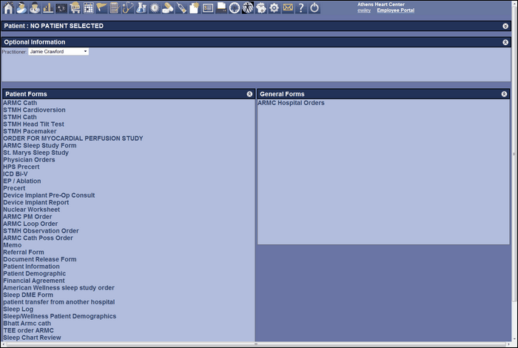Click the flag icon in toolbar
Viewport: 518px width, 348px height.
tap(101, 8)
